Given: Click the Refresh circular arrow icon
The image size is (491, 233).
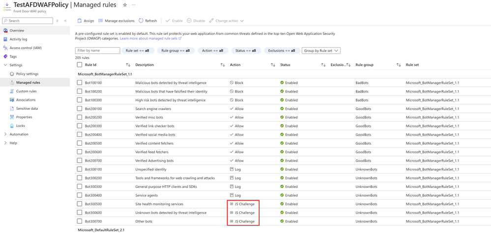Looking at the screenshot, I should tap(141, 21).
